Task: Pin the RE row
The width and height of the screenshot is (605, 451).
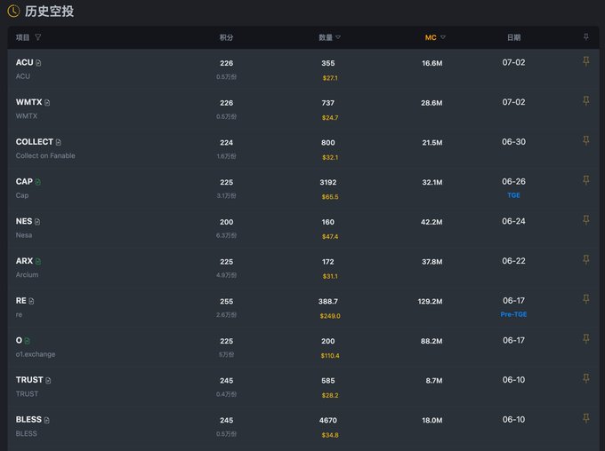Action: (x=585, y=299)
